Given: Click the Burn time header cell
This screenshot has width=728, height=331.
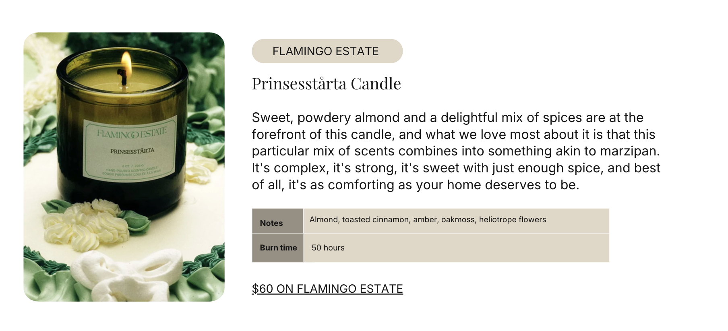Looking at the screenshot, I should click(277, 248).
